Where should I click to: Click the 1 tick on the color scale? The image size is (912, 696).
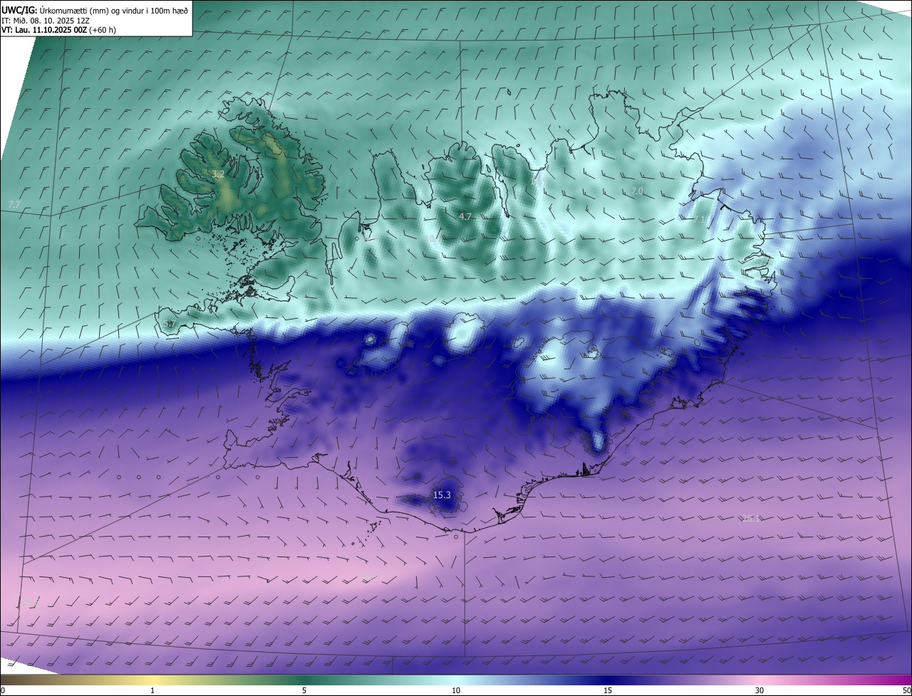(x=152, y=690)
